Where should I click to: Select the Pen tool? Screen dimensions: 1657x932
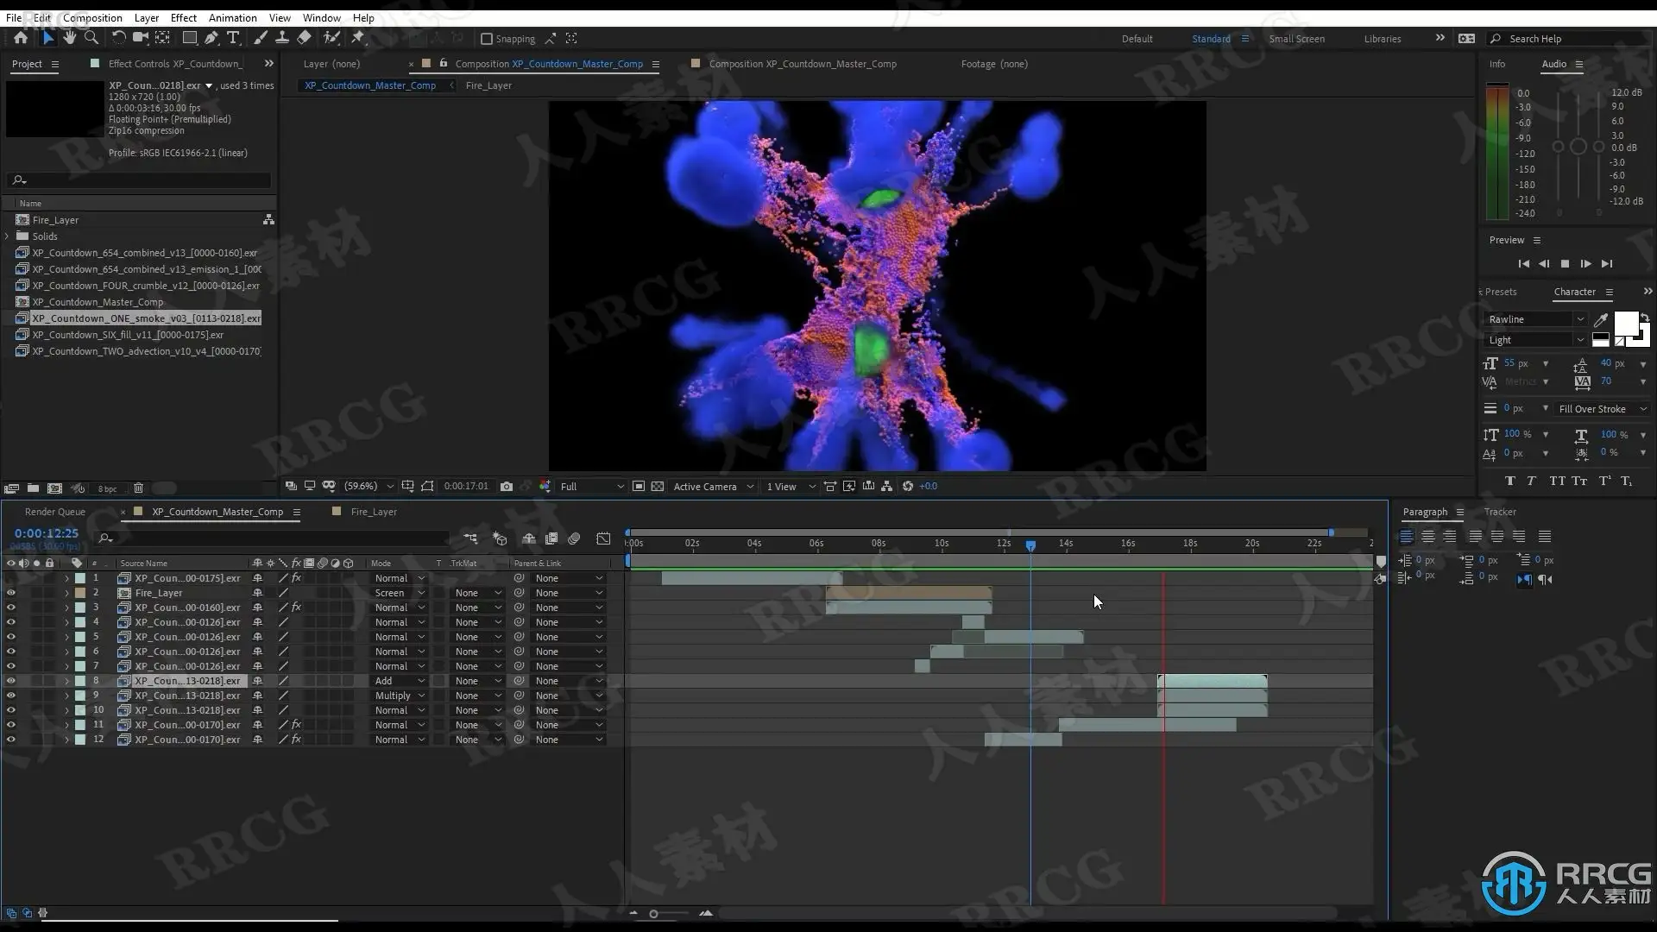point(211,38)
